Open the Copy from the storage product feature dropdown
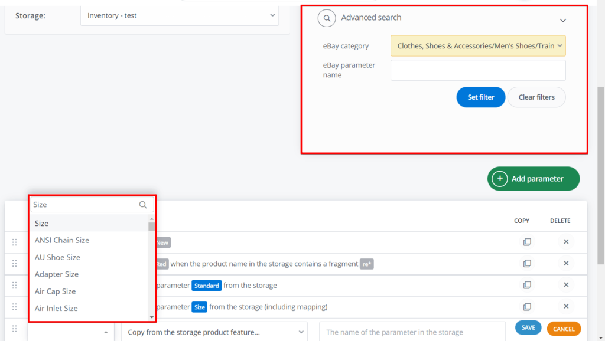 214,332
